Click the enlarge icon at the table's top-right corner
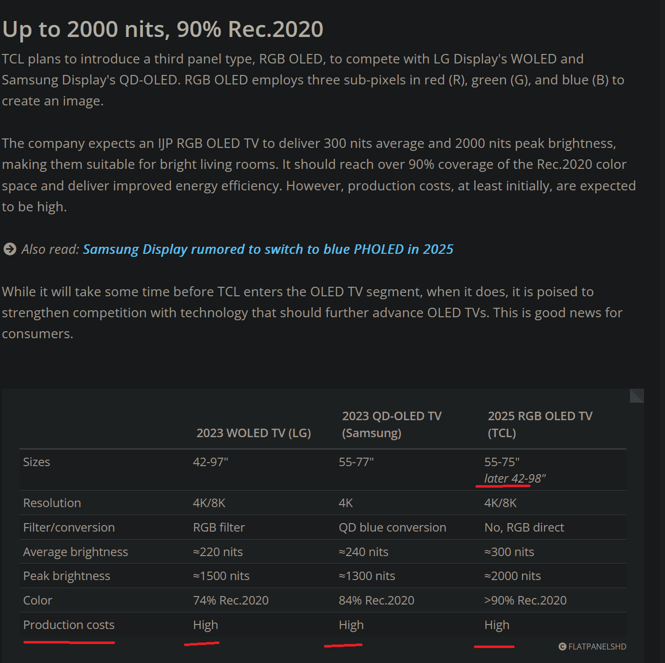665x663 pixels. (636, 396)
